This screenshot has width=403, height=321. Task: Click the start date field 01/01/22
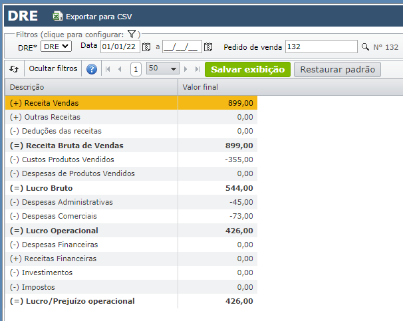(120, 47)
